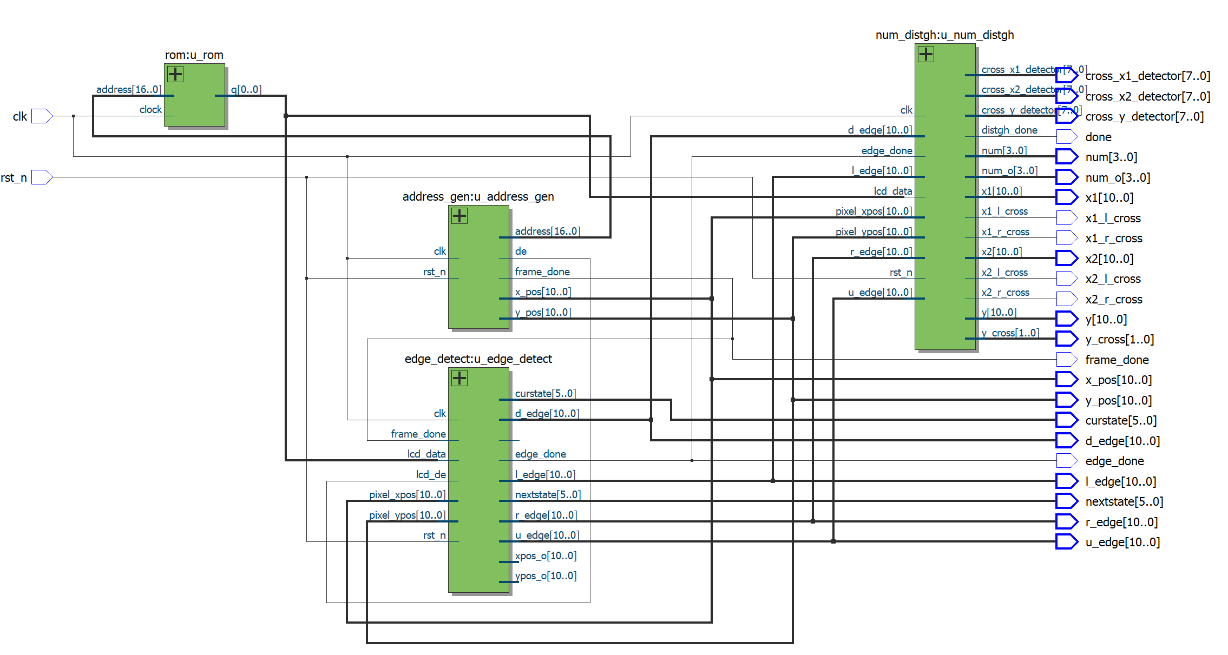Image resolution: width=1228 pixels, height=655 pixels.
Task: Click the done output pin symbol
Action: (x=1066, y=137)
